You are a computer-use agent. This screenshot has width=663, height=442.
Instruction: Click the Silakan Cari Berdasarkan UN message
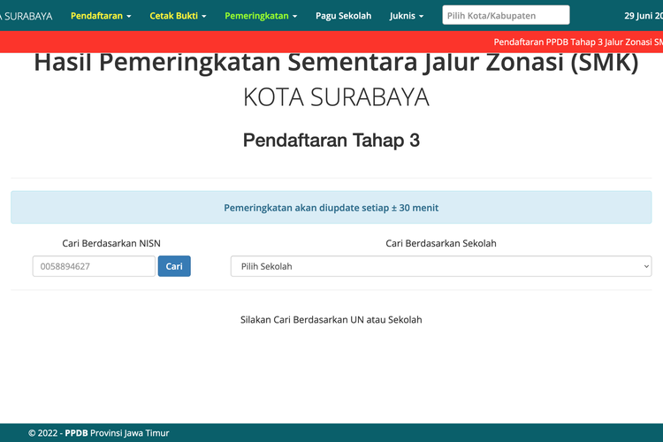pyautogui.click(x=331, y=319)
